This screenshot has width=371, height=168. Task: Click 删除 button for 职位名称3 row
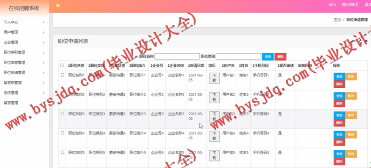coord(339,123)
